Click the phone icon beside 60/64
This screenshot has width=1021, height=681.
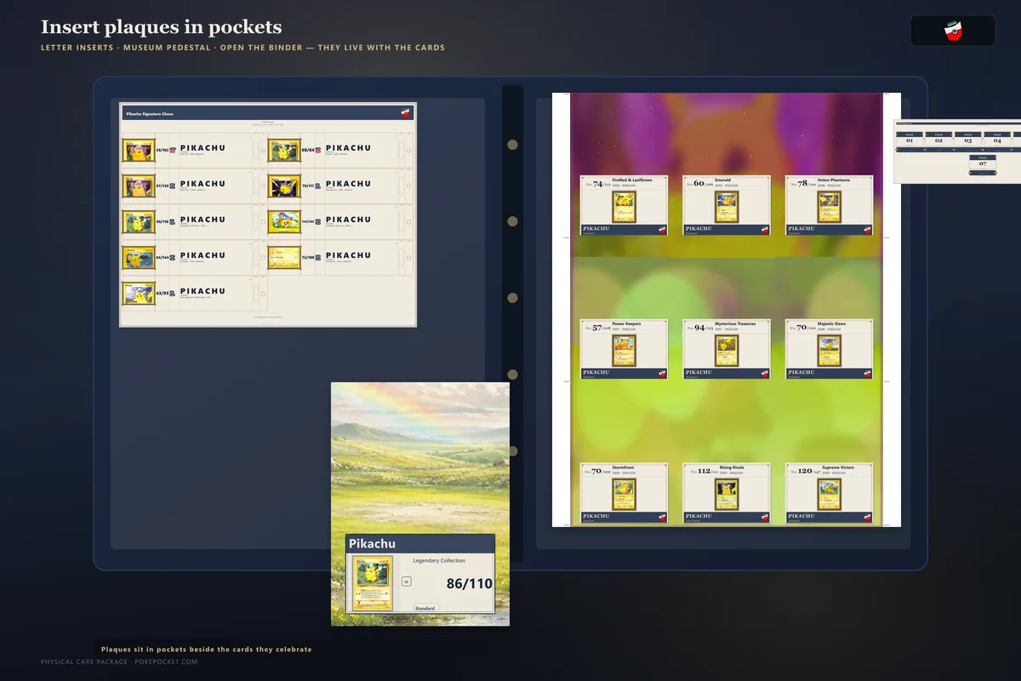[318, 150]
